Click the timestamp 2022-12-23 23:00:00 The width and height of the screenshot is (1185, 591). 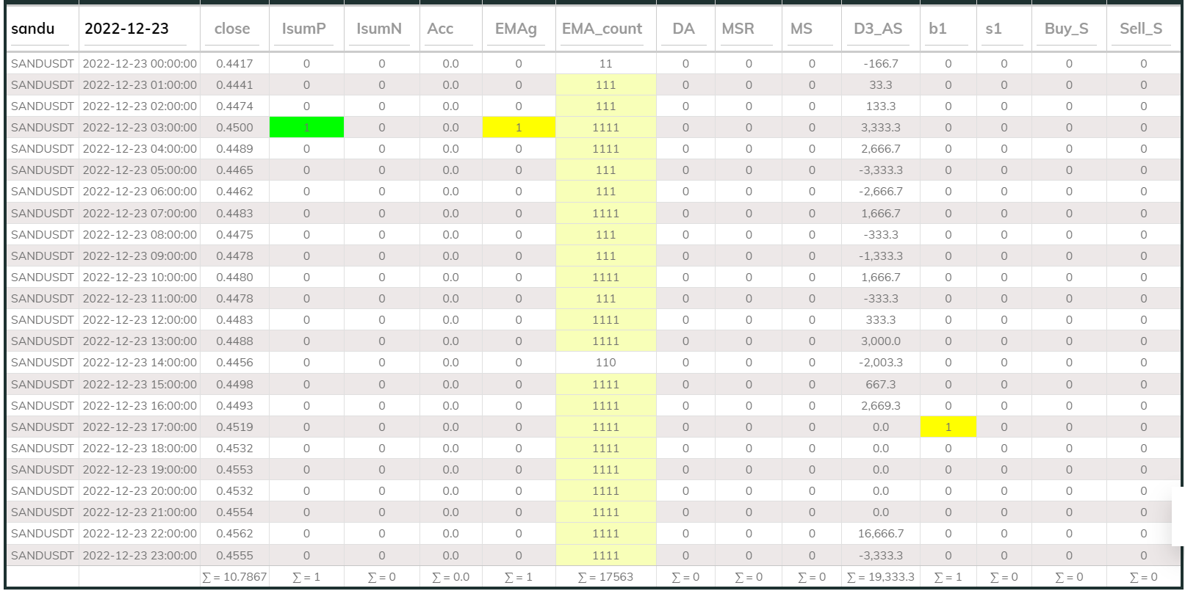140,556
